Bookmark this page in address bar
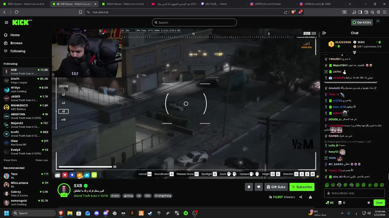Viewport: 389px width, 218px height. pos(80,12)
